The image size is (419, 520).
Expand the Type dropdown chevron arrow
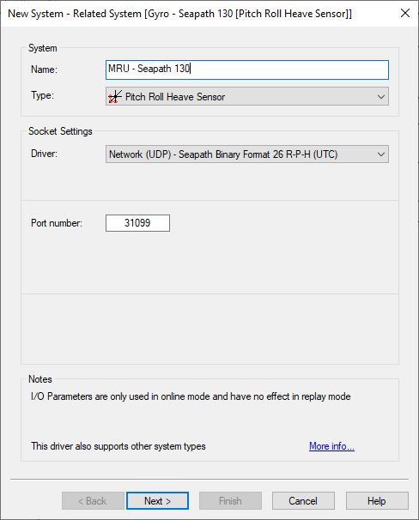pyautogui.click(x=381, y=97)
